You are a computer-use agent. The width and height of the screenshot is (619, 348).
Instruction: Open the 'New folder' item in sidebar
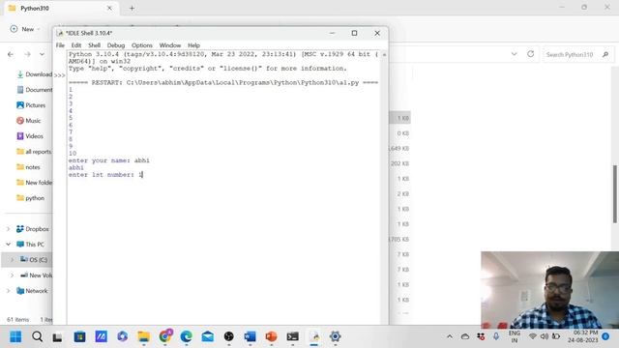tap(34, 183)
